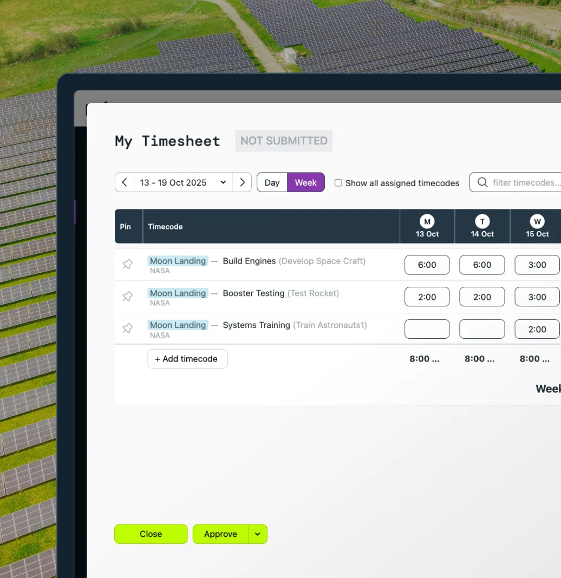The width and height of the screenshot is (561, 578).
Task: Click the Monday 13 Oct column header
Action: pos(427,226)
